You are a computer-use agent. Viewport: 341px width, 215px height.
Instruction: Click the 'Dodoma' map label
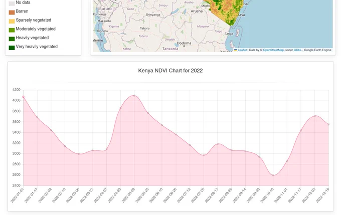(184, 43)
